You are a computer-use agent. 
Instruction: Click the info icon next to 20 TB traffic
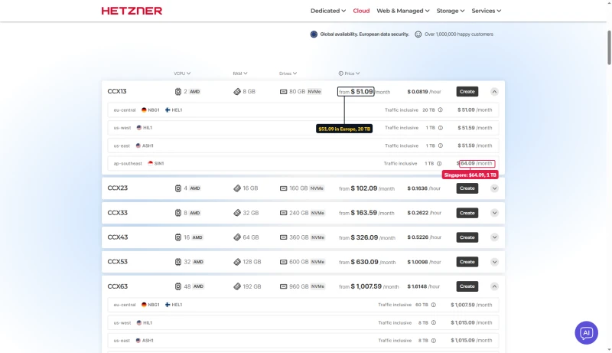coord(441,109)
